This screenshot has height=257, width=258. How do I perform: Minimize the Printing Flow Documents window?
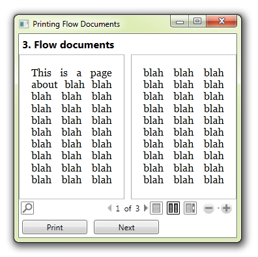180,22
